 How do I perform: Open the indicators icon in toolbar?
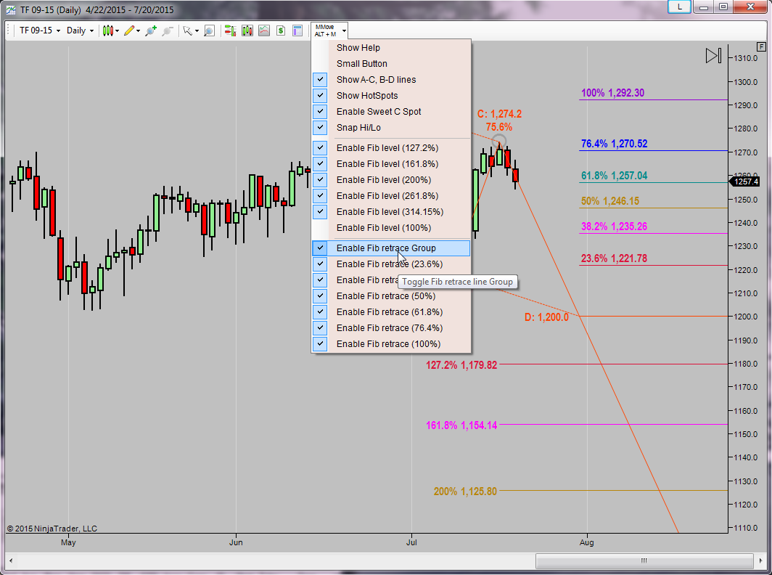pos(264,30)
